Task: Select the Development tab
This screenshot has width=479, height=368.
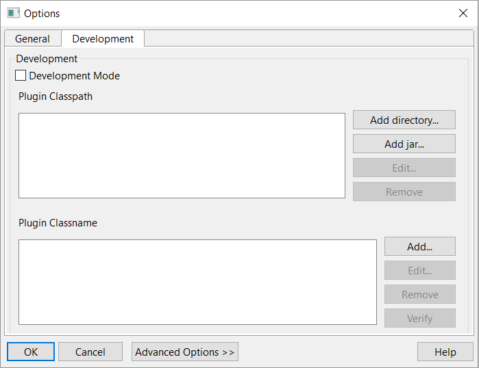Action: (x=103, y=39)
